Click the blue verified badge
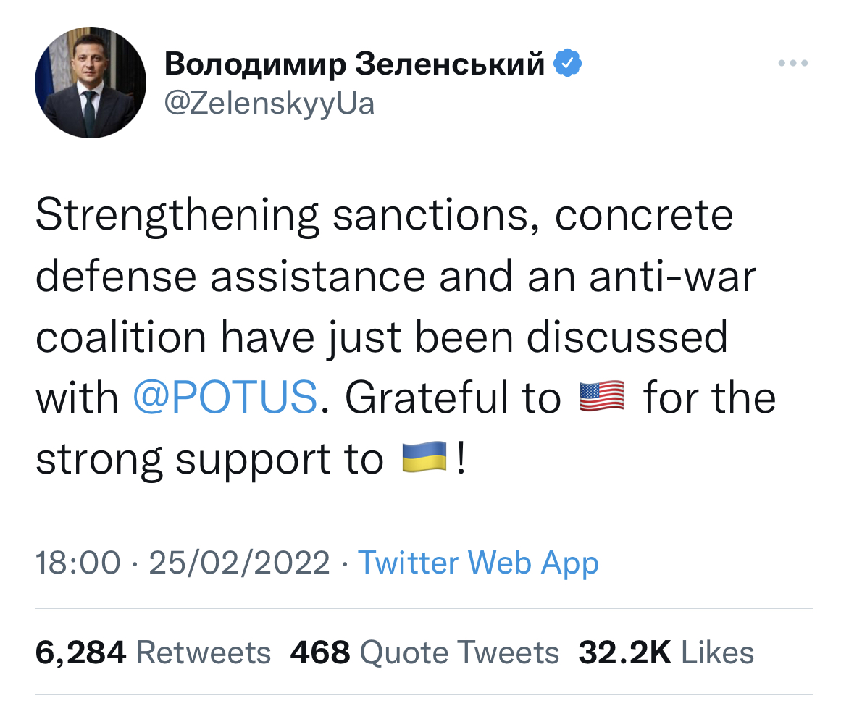The height and width of the screenshot is (714, 841). pos(568,64)
